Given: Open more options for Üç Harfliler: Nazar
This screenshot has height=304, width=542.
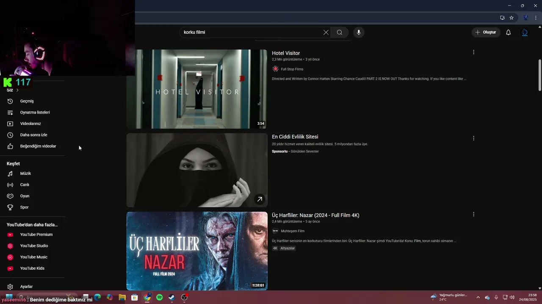Looking at the screenshot, I should click(x=473, y=214).
